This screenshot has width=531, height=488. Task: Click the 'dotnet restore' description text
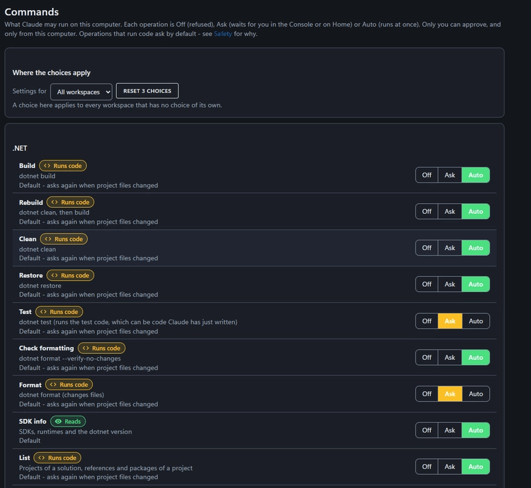point(40,285)
